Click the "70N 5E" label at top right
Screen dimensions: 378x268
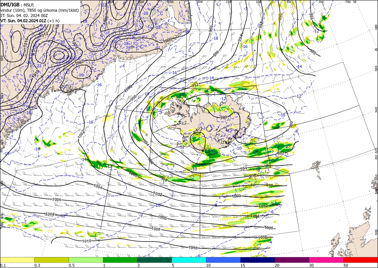pyautogui.click(x=351, y=2)
